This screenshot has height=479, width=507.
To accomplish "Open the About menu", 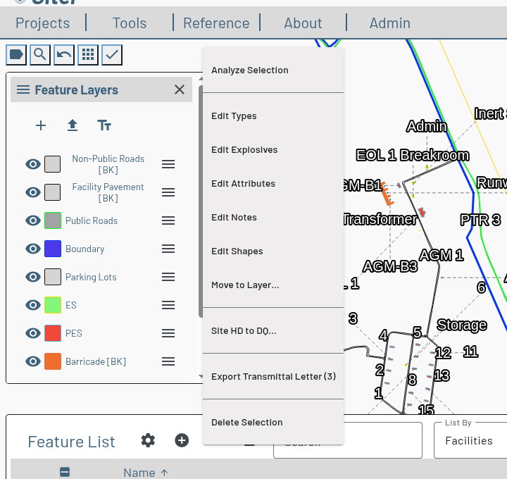I will tap(303, 23).
